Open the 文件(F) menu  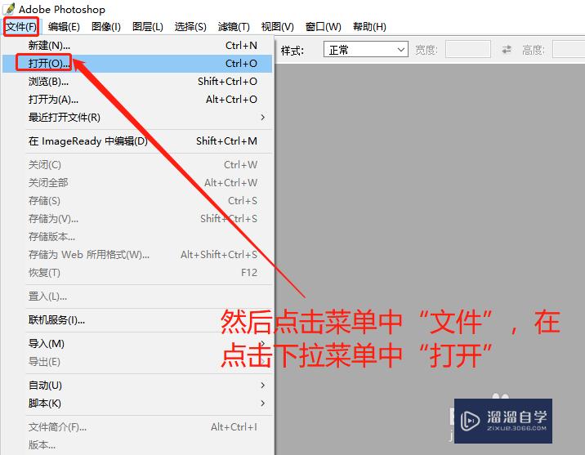[x=21, y=26]
